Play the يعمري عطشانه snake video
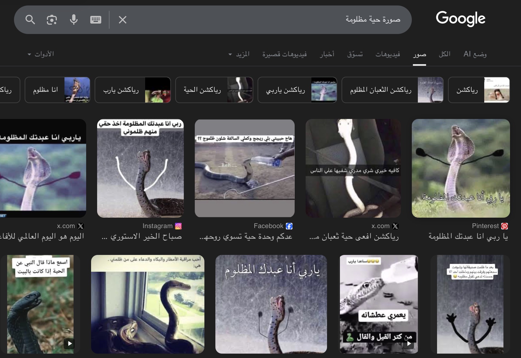Image resolution: width=521 pixels, height=358 pixels. tap(379, 304)
